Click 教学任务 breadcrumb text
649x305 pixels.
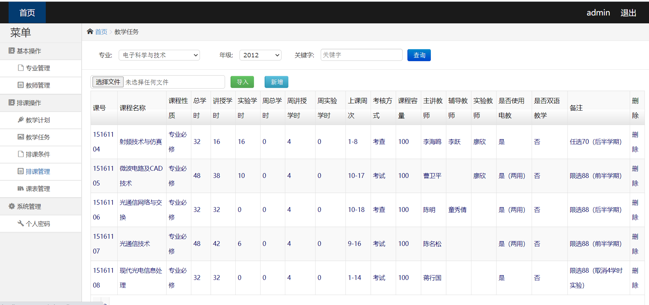pyautogui.click(x=126, y=32)
